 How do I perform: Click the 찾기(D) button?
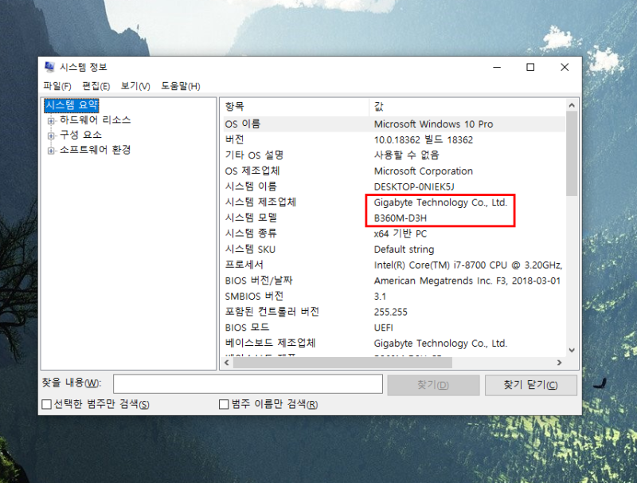pos(433,385)
